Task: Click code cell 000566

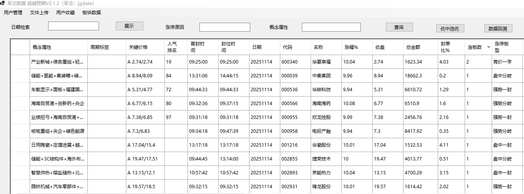Action: tap(295, 104)
